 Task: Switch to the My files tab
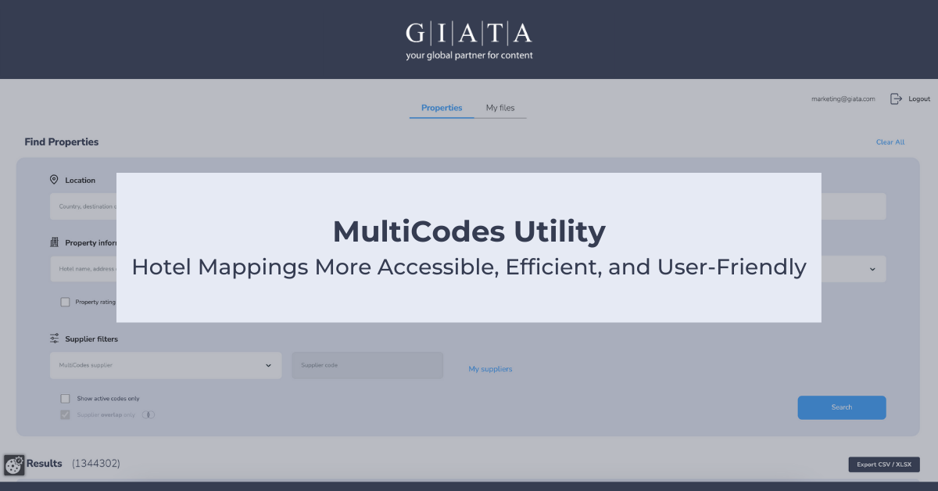pyautogui.click(x=500, y=108)
